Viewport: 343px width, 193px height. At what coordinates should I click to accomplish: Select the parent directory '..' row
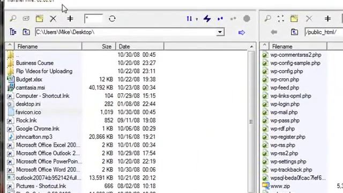(81, 55)
